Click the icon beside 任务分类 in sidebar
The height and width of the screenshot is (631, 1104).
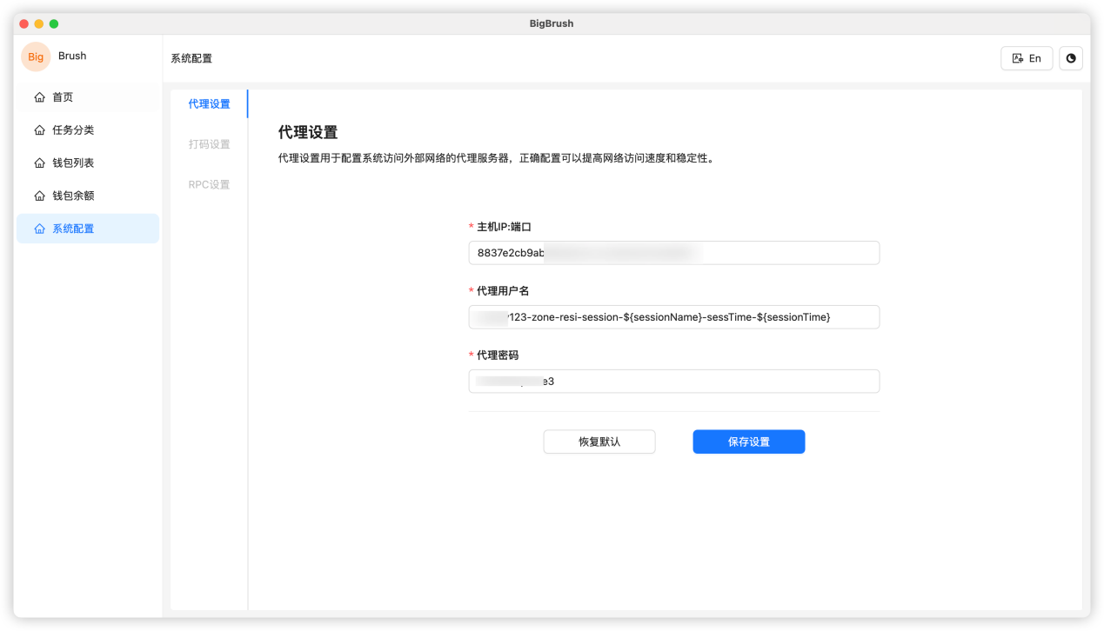point(39,130)
